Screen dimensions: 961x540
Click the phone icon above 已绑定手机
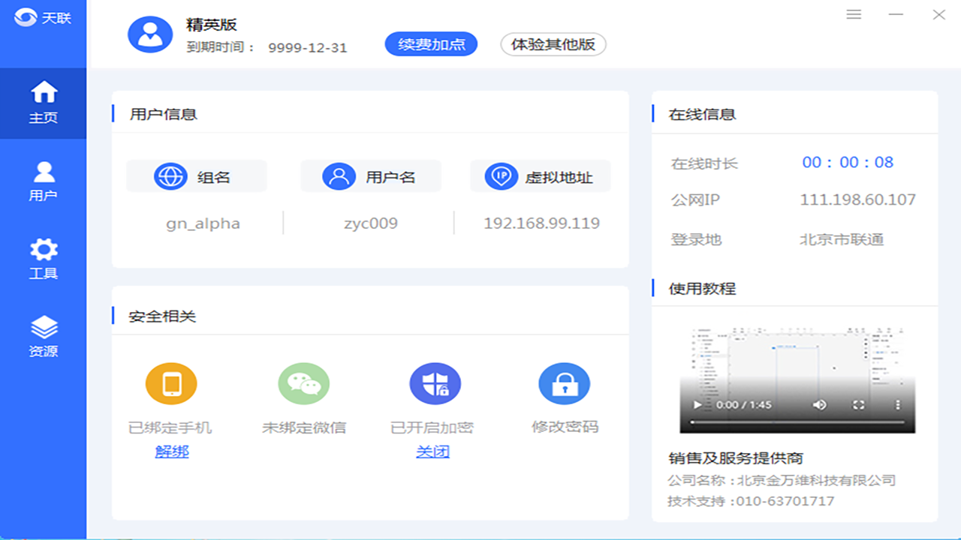tap(172, 383)
